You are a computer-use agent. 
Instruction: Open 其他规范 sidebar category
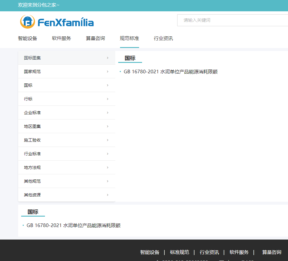pos(32,181)
